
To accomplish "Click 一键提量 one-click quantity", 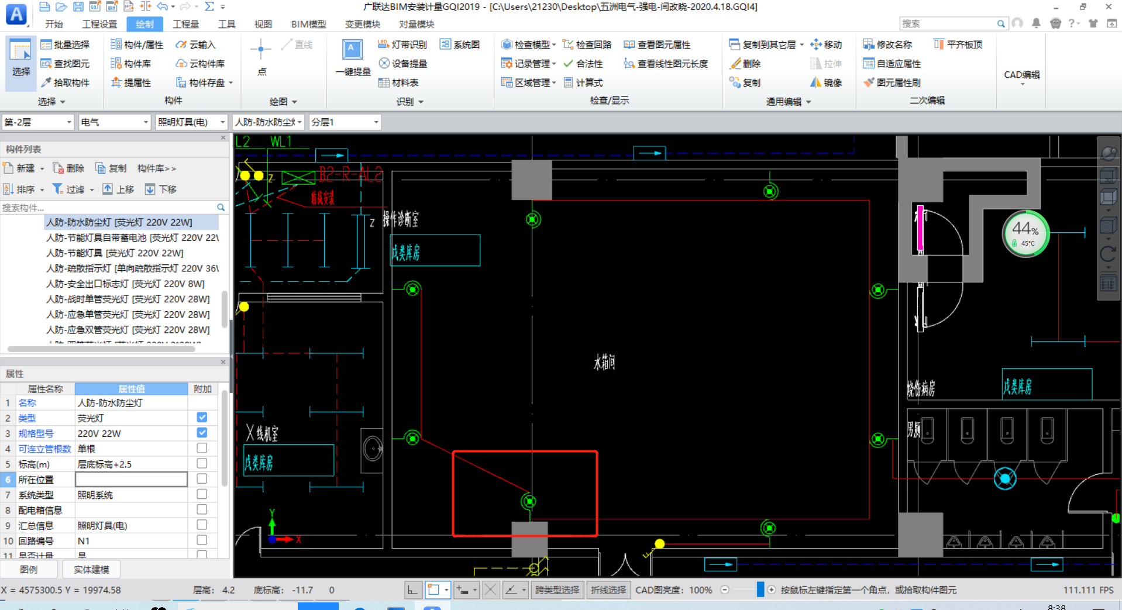I will click(x=353, y=58).
